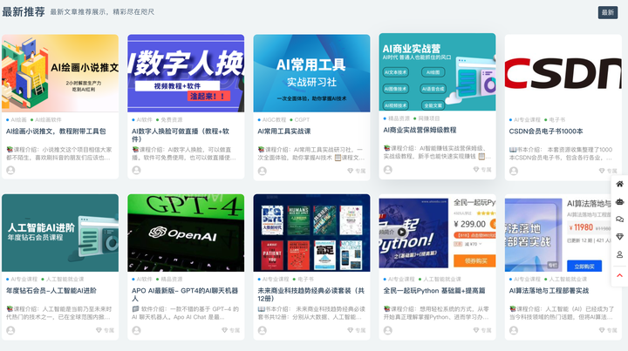Click 专属 diamond badge on AI商业实战营 card
The width and height of the screenshot is (628, 351).
click(x=481, y=170)
